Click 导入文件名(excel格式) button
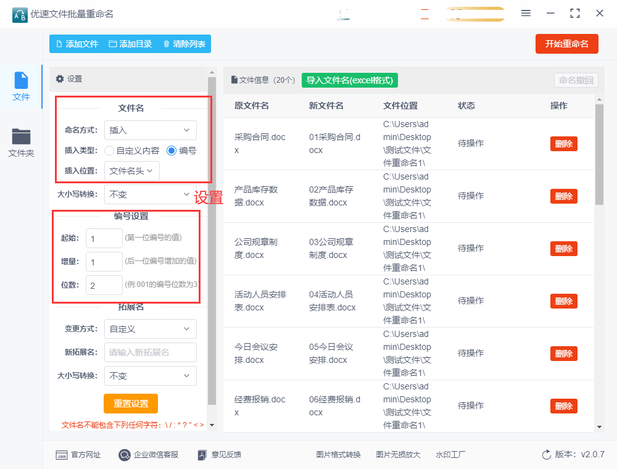The height and width of the screenshot is (469, 617). coord(349,80)
